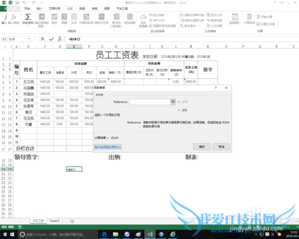Add a new sheet with plus icon

[x=72, y=221]
